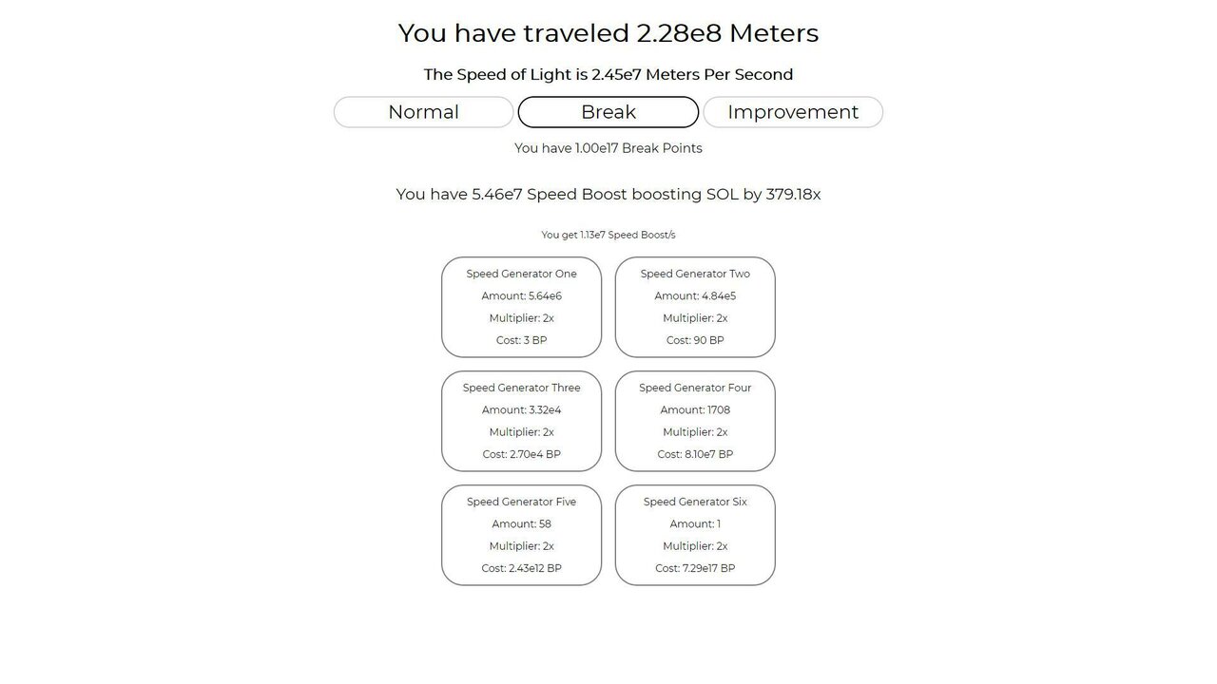Buy Speed Generator Two
Screen dimensions: 1217x684
click(695, 307)
